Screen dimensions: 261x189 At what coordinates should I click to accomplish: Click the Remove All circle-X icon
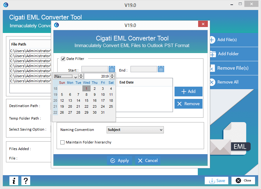[x=212, y=82]
